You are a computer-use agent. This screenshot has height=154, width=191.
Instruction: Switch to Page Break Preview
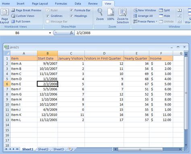(26, 10)
